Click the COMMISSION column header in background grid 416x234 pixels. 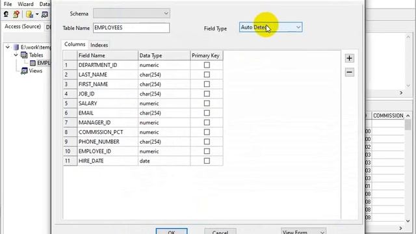[388, 116]
